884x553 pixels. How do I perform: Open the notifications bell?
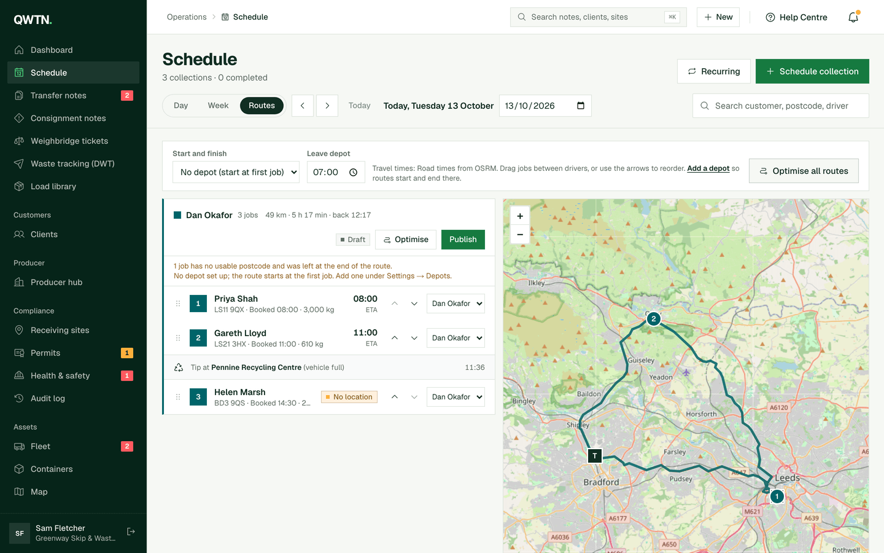(x=853, y=17)
